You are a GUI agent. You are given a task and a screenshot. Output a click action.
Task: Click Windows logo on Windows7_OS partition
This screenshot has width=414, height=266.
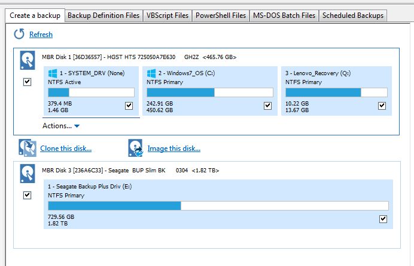click(x=153, y=74)
